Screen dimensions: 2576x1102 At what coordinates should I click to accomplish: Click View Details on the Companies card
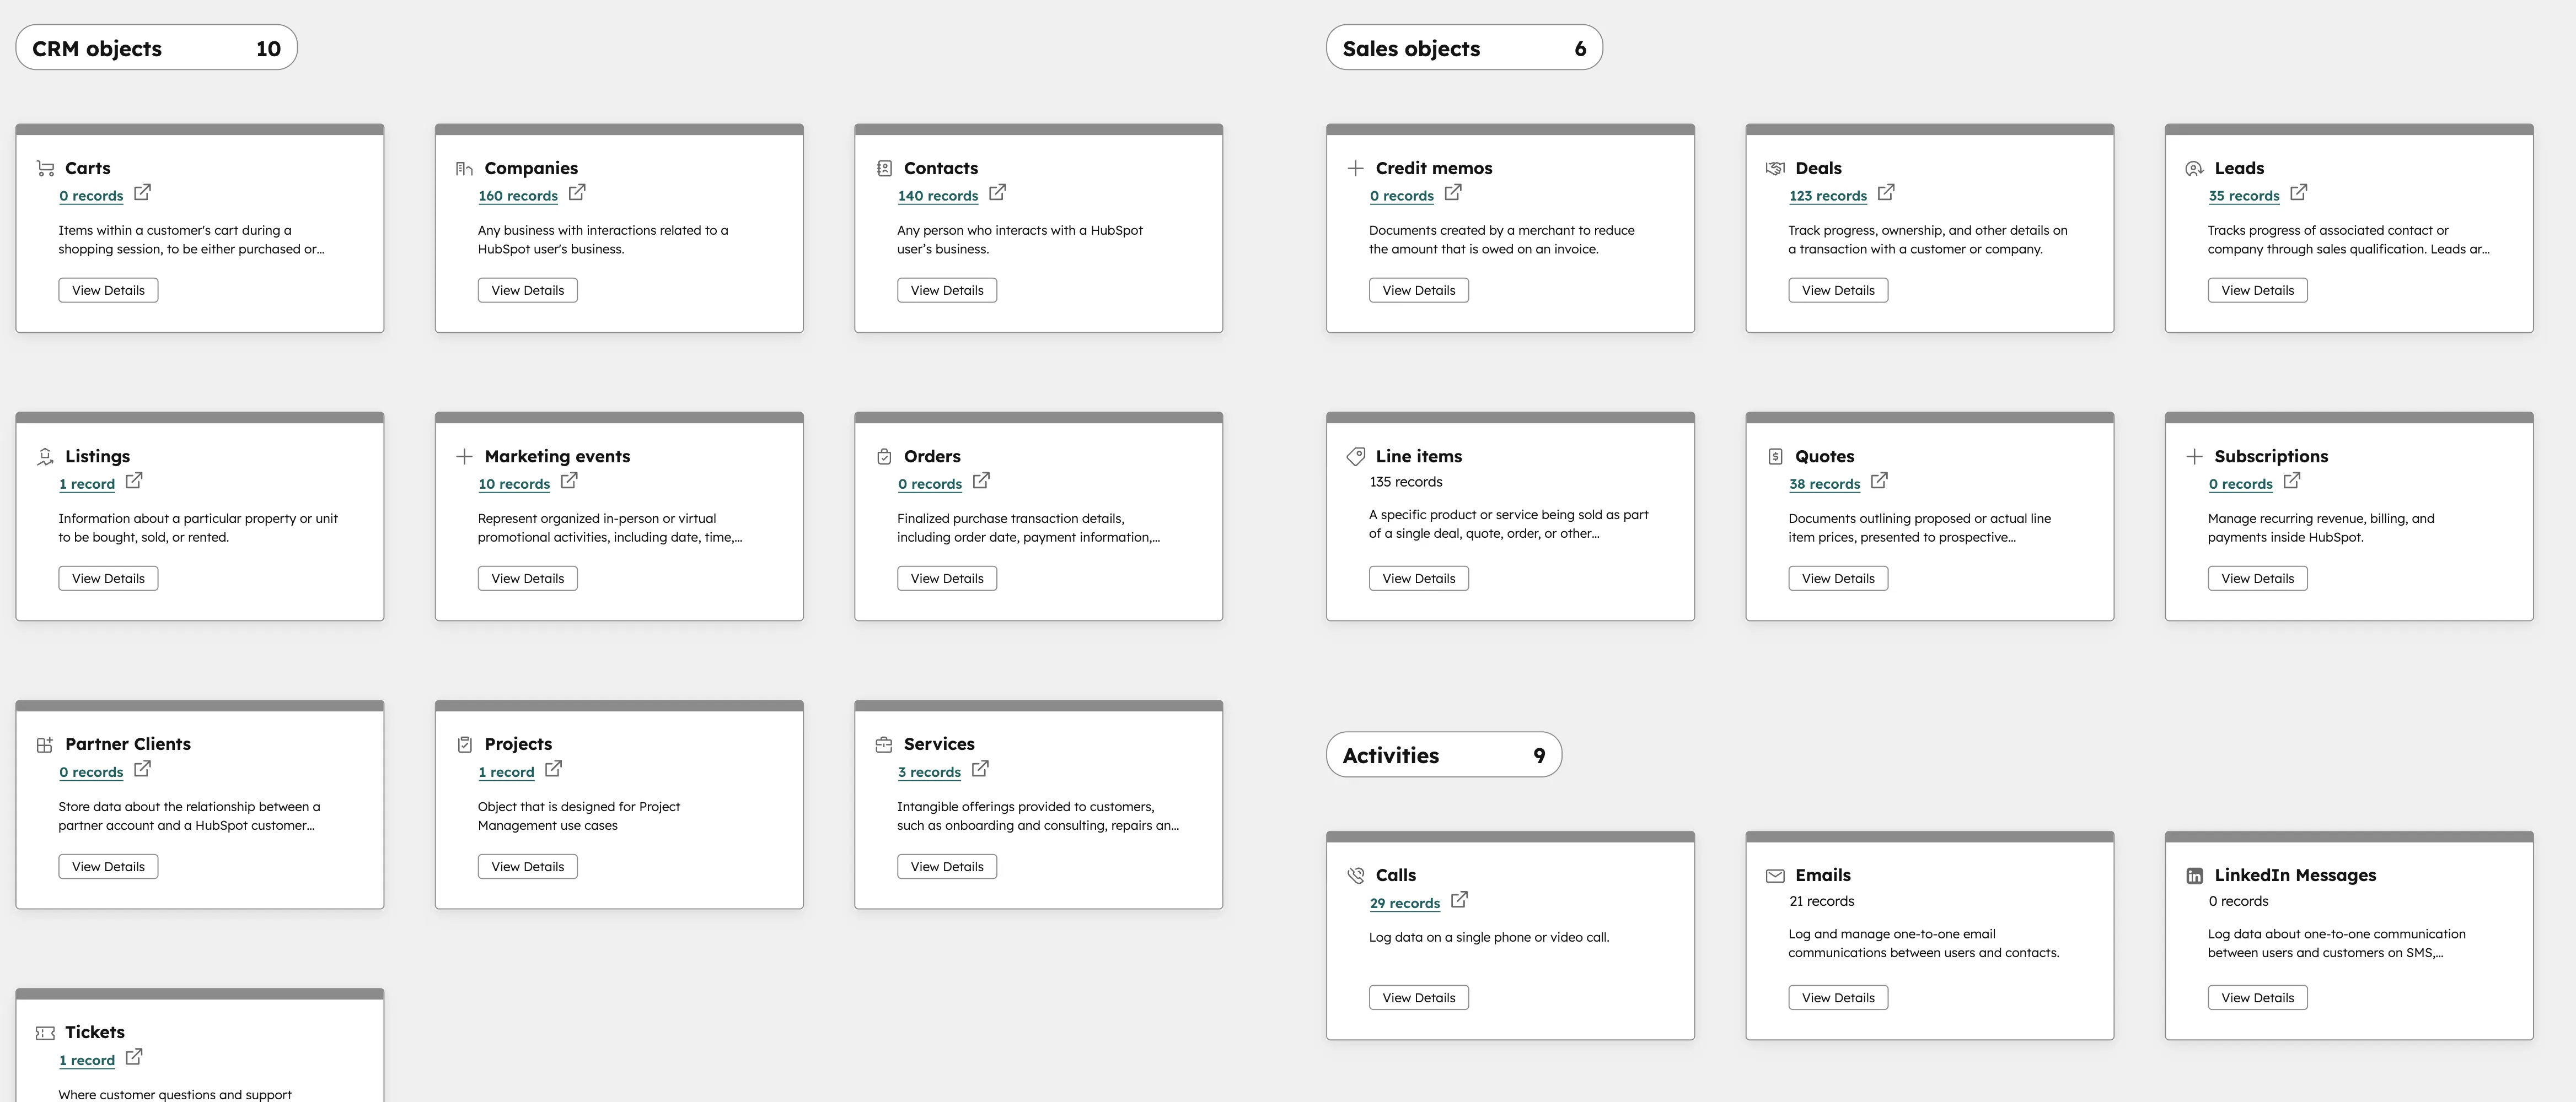click(527, 290)
